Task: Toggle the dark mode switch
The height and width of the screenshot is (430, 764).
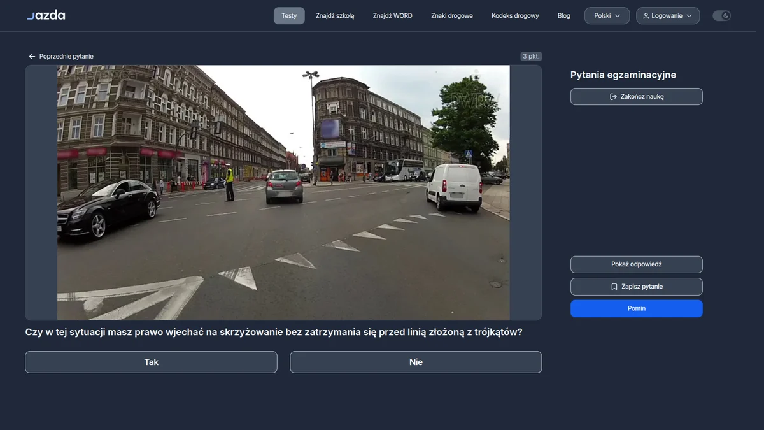Action: [721, 16]
